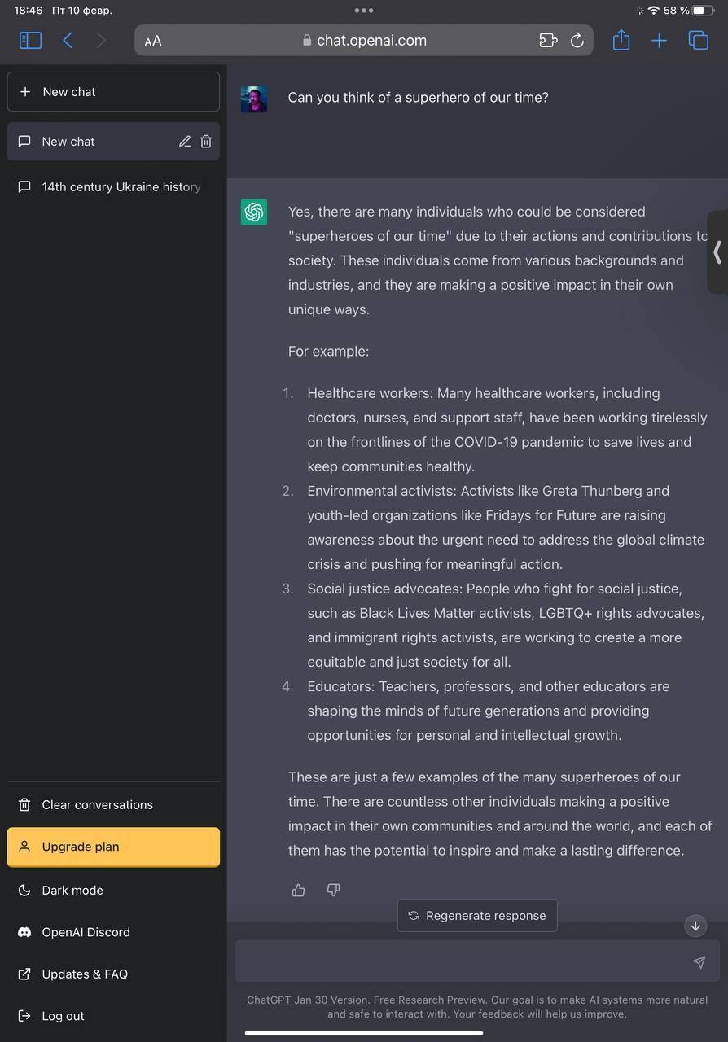Click the yellow Upgrade plan button
The height and width of the screenshot is (1042, 728).
113,847
